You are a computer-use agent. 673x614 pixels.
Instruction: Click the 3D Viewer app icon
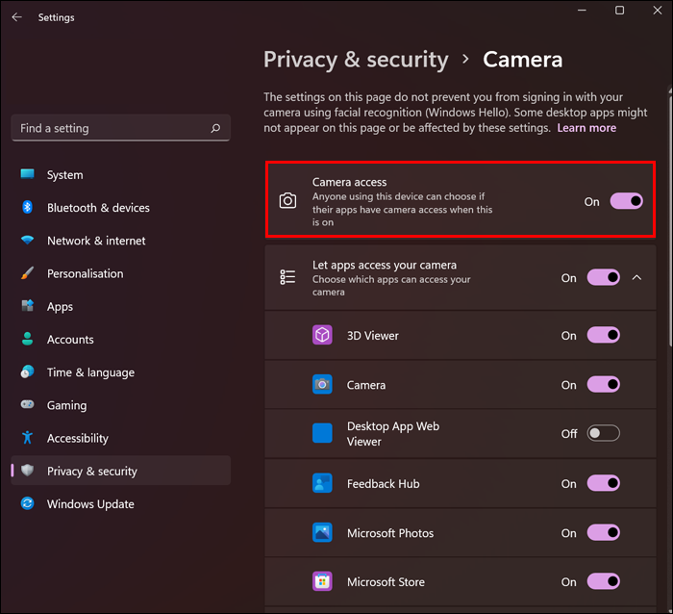[322, 335]
